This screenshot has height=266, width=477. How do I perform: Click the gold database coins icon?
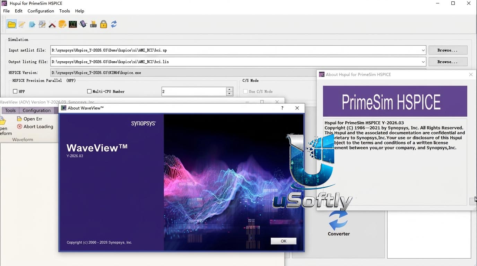[x=62, y=24]
